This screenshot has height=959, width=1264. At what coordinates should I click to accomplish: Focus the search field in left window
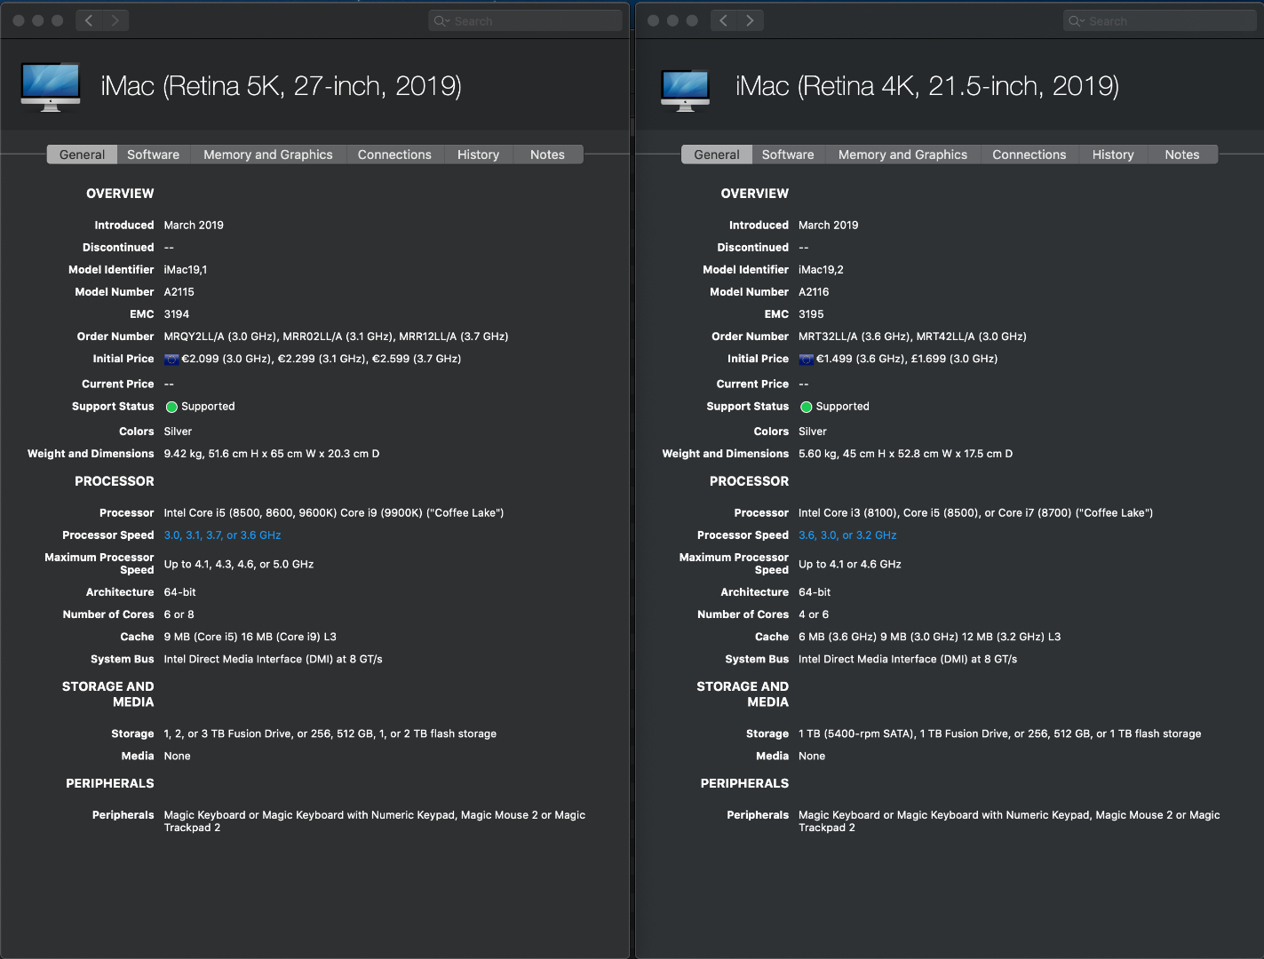(x=533, y=21)
